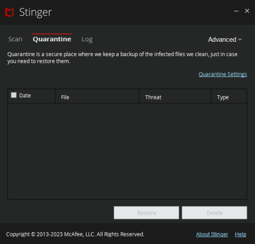
Task: Expand the Advanced dropdown menu
Action: [225, 40]
